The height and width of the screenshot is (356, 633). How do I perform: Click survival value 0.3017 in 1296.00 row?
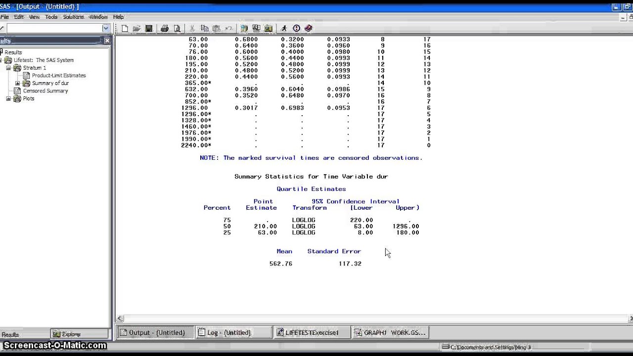(x=246, y=108)
